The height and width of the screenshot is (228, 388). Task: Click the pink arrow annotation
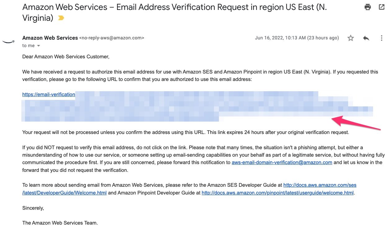point(356,123)
